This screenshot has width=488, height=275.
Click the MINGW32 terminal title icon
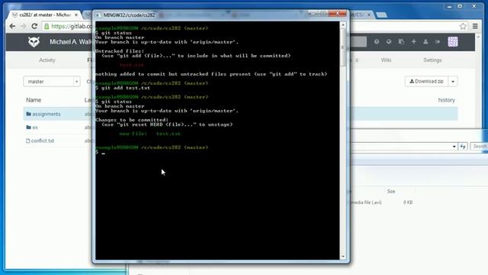[98, 15]
